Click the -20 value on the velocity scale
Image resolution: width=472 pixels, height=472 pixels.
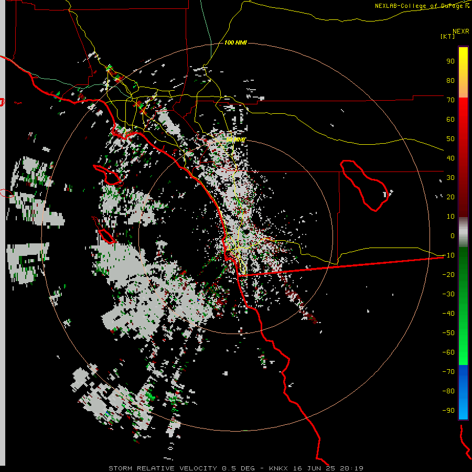(x=448, y=274)
